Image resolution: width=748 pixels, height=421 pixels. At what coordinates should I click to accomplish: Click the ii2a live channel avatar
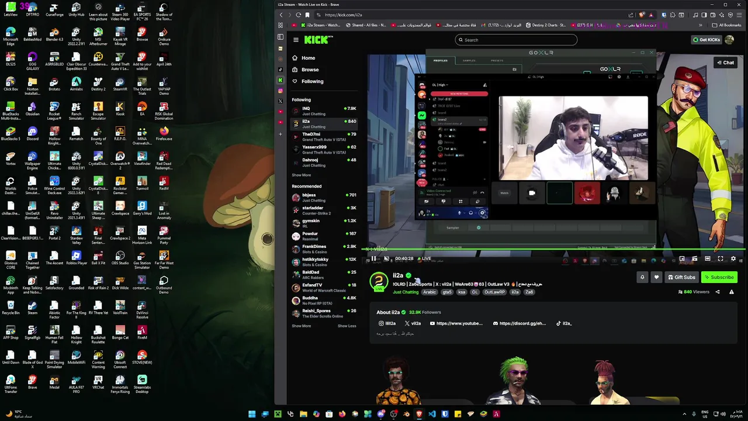(379, 281)
